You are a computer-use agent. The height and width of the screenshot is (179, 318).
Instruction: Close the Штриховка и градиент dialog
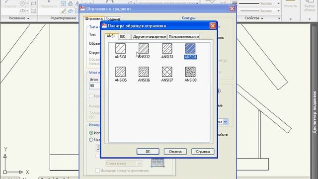(x=232, y=9)
